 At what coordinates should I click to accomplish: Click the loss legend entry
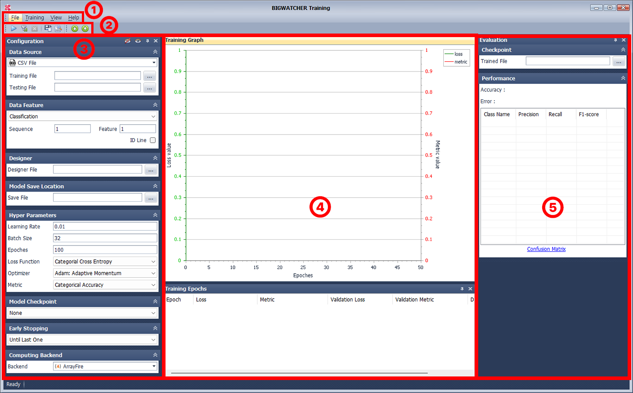[453, 54]
